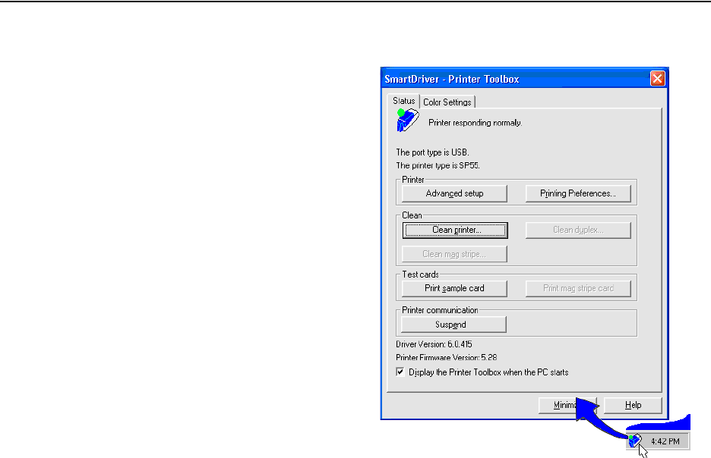Click the 'Printer communication' group label
This screenshot has width=711, height=458.
pos(440,310)
